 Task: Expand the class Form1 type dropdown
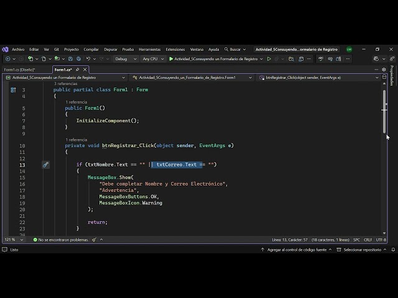[x=250, y=78]
